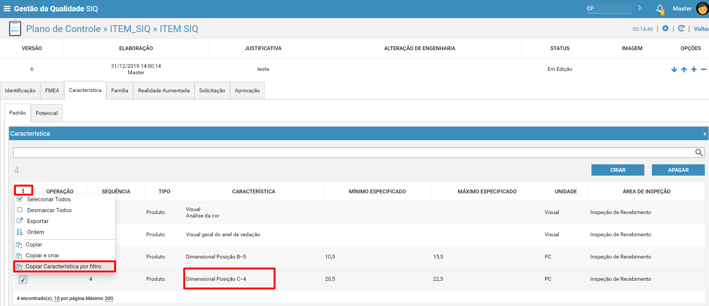709x306 pixels.
Task: Click elaboration date 31/12/2019 14:00:14
Action: [x=136, y=66]
